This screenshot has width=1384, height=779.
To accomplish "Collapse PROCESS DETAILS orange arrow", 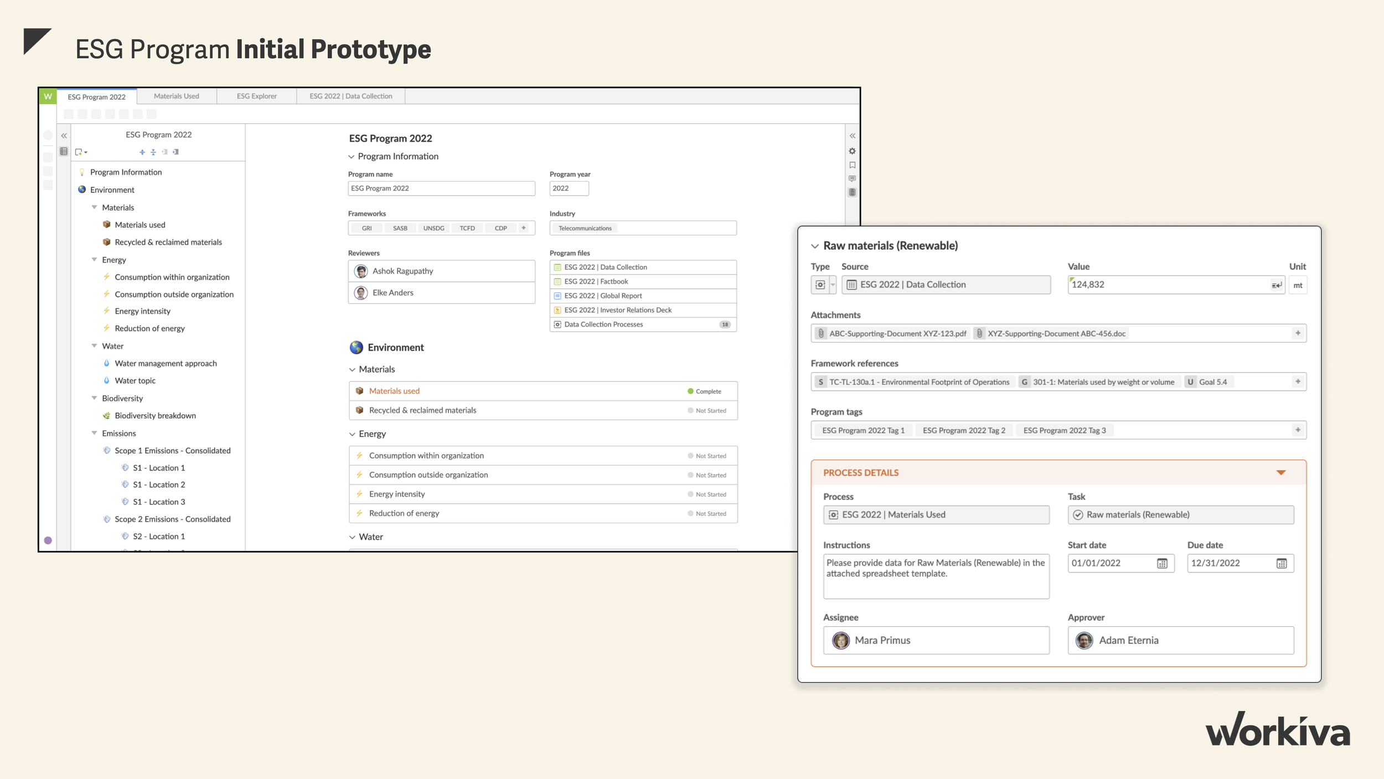I will [1281, 473].
